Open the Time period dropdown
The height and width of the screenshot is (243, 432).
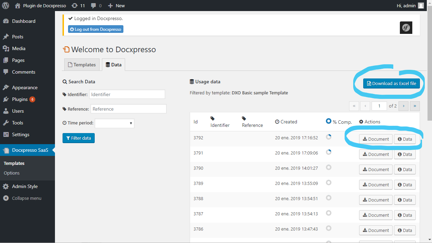click(114, 123)
